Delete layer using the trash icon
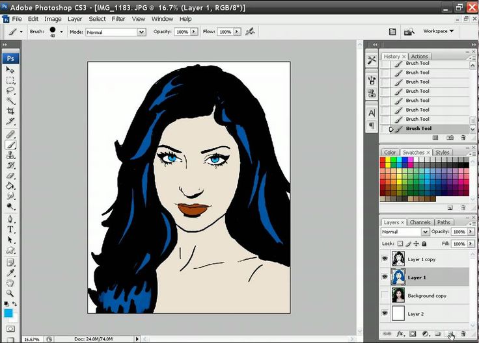 click(x=463, y=334)
